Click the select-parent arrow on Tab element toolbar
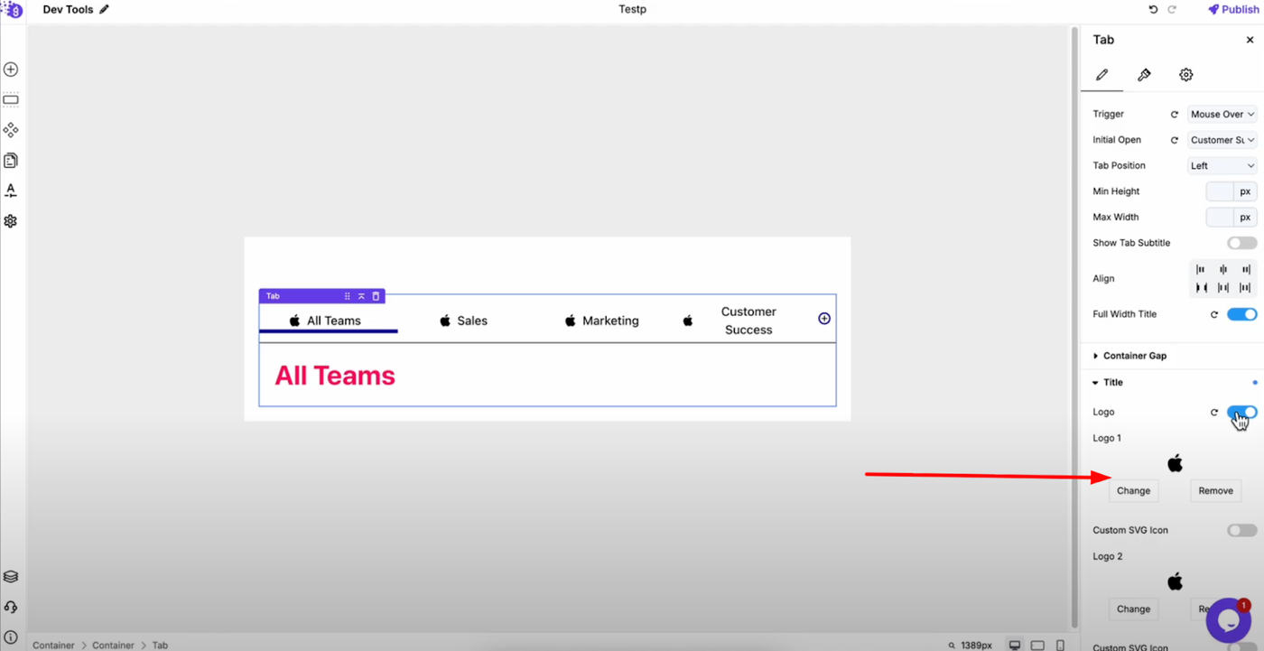 (x=361, y=296)
